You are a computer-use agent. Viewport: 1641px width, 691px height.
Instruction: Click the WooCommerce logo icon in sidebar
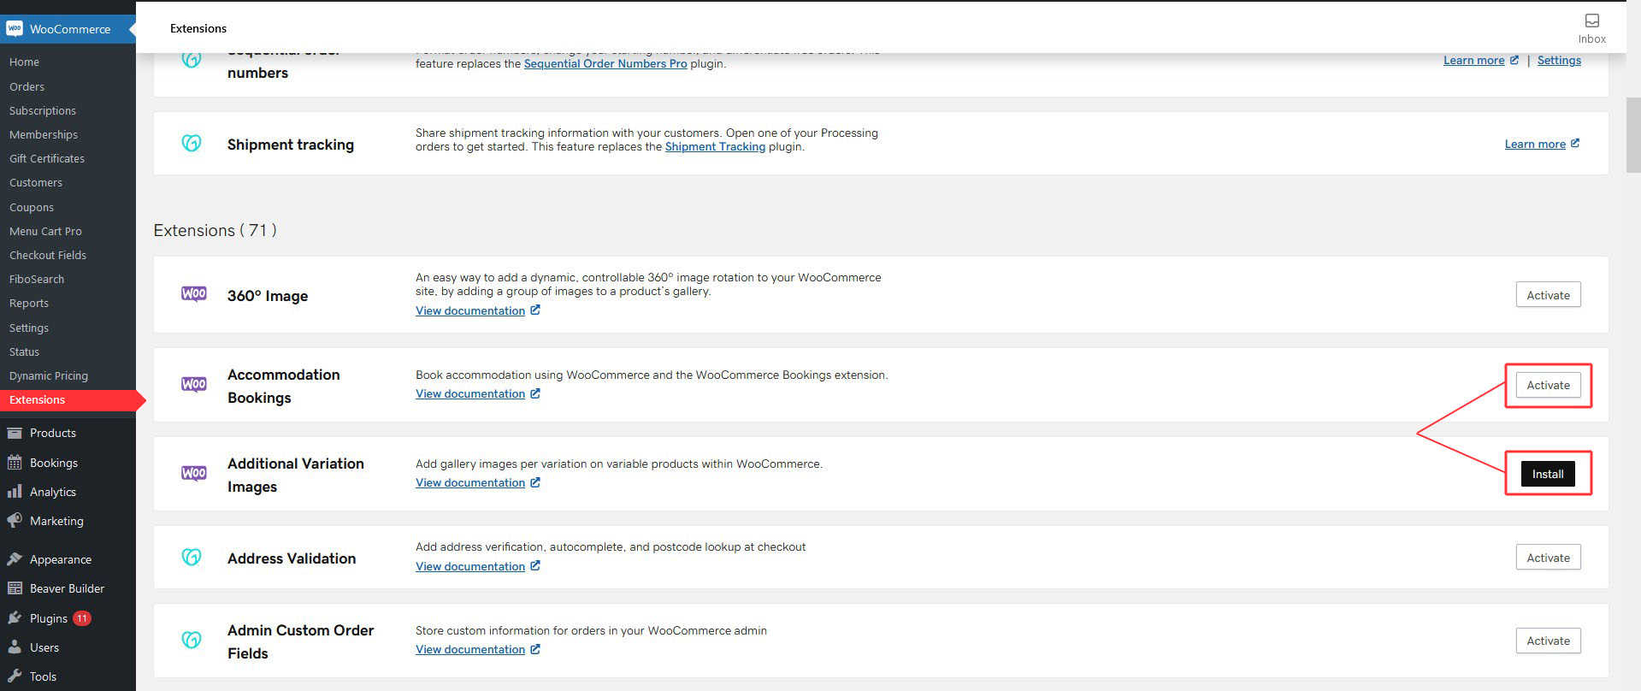tap(15, 28)
